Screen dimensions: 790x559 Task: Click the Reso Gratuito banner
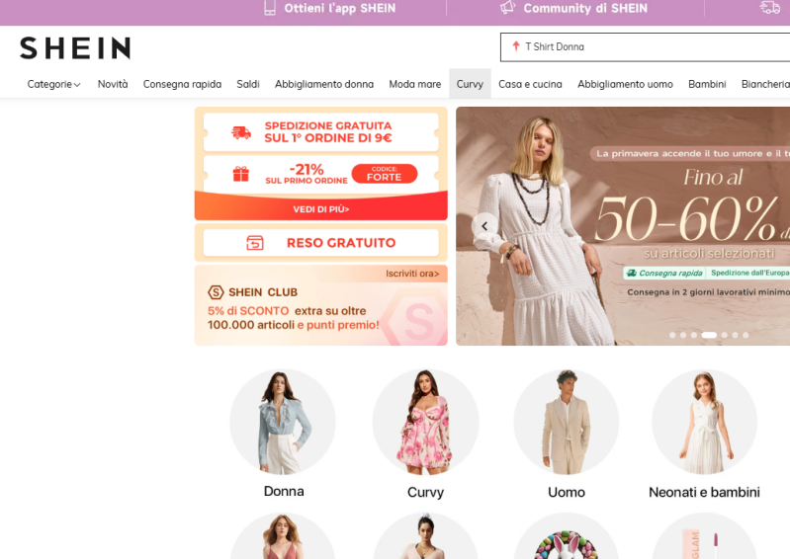(321, 243)
